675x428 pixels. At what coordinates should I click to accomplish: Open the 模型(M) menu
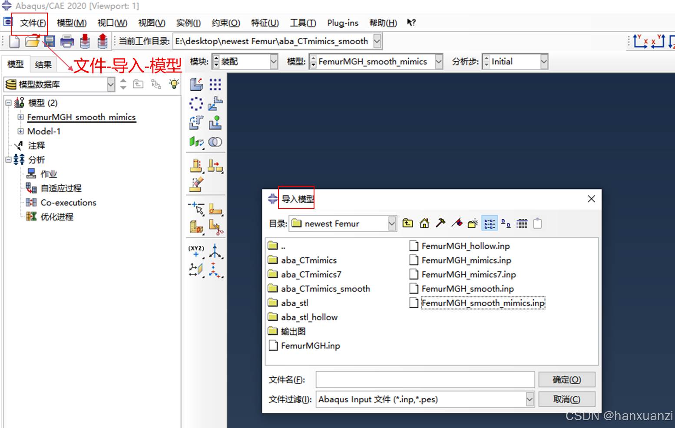tap(72, 23)
